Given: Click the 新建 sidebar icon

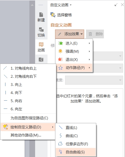Looking at the screenshot, I should pos(41,14).
